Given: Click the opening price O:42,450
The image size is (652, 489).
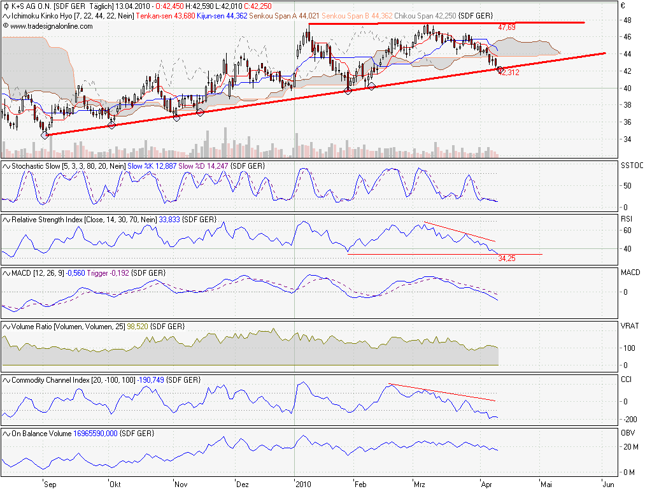Looking at the screenshot, I should click(170, 6).
